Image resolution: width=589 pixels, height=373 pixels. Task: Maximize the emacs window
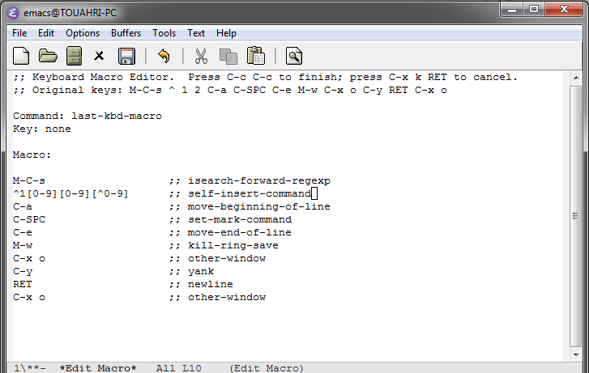pyautogui.click(x=534, y=9)
